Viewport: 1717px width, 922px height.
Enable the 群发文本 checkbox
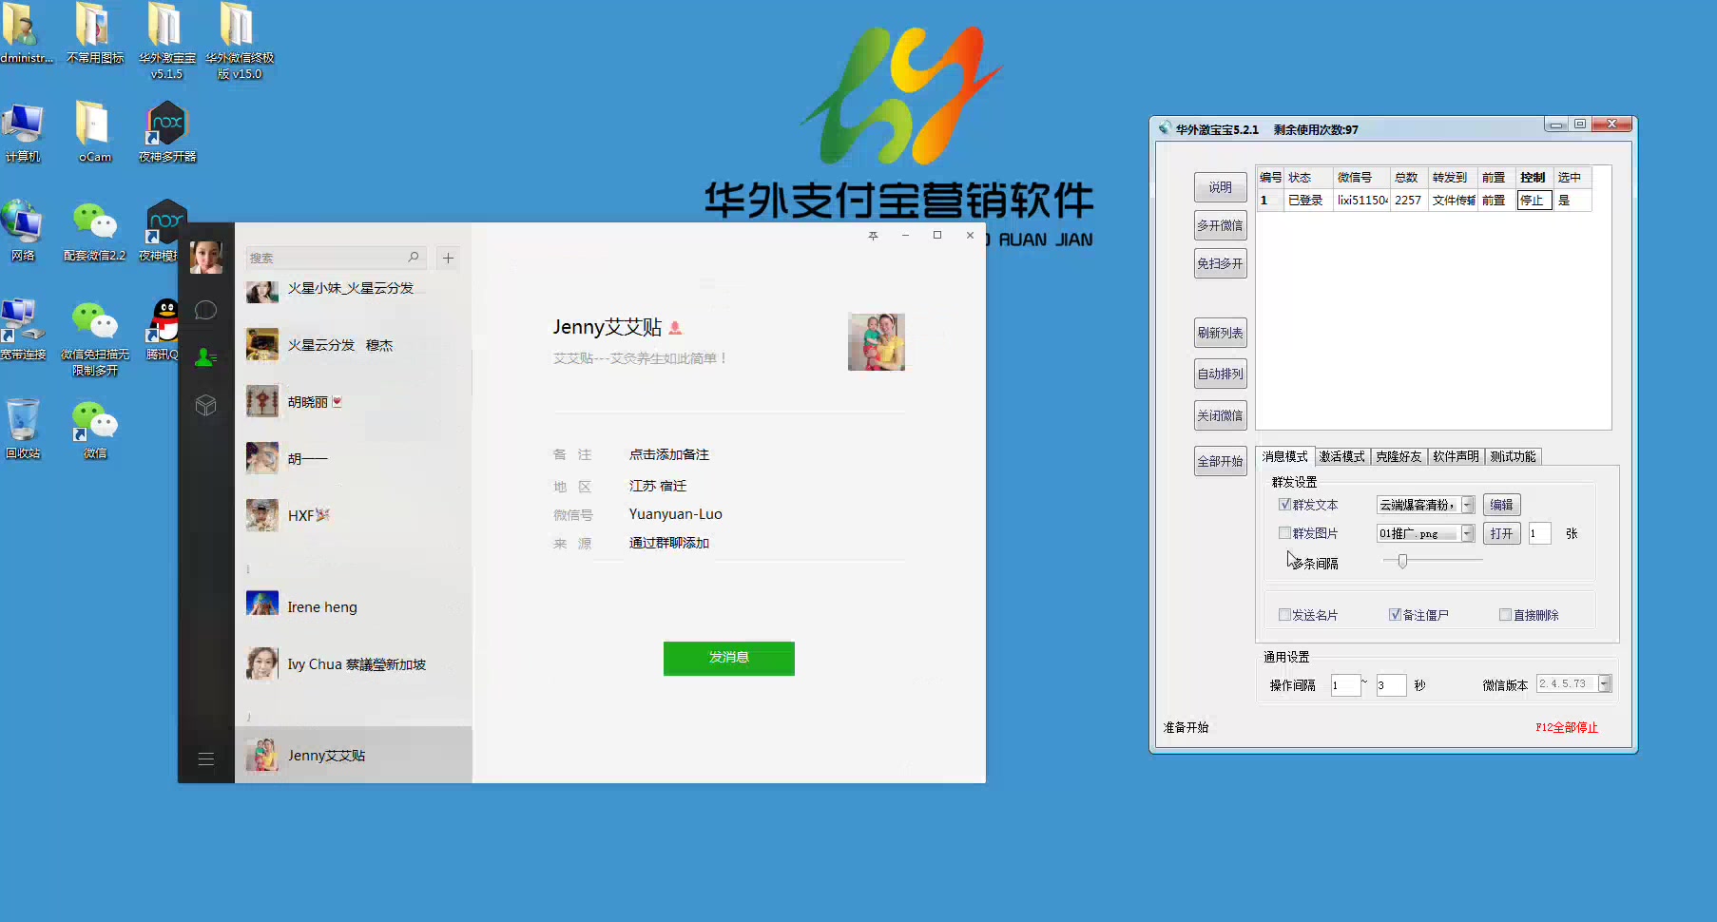pos(1284,505)
